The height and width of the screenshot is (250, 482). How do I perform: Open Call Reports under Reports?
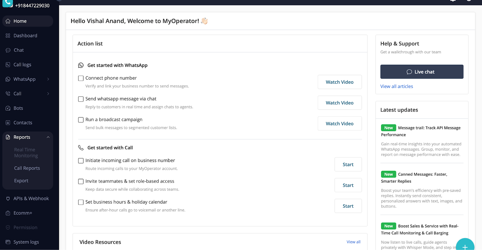(x=27, y=168)
